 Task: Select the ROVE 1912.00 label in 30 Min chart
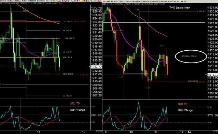tap(68, 74)
